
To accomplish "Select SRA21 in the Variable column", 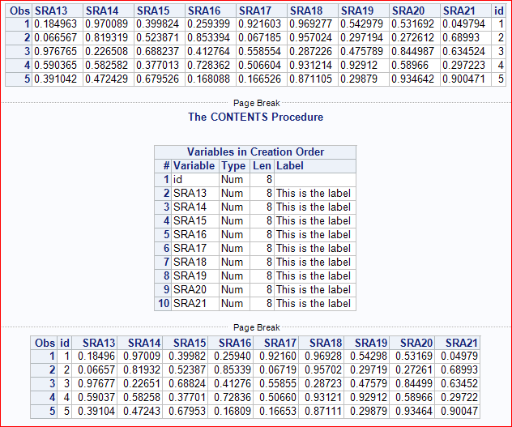I will pyautogui.click(x=190, y=303).
